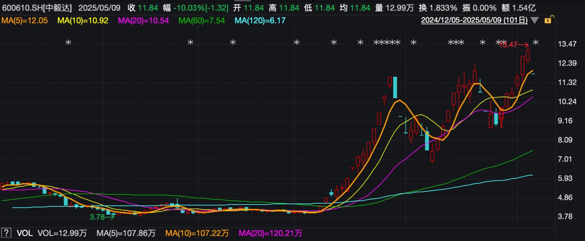
Task: Click the volume MA(20)=120.21万 label
Action: (x=270, y=233)
